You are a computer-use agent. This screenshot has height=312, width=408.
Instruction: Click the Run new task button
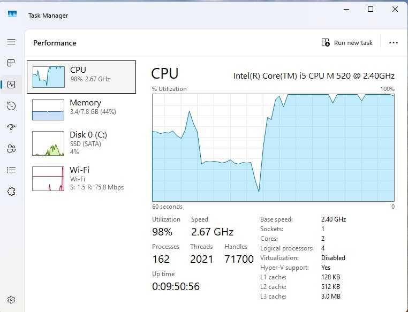pyautogui.click(x=347, y=43)
